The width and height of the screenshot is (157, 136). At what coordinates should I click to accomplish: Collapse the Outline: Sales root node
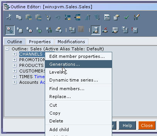tap(7, 49)
